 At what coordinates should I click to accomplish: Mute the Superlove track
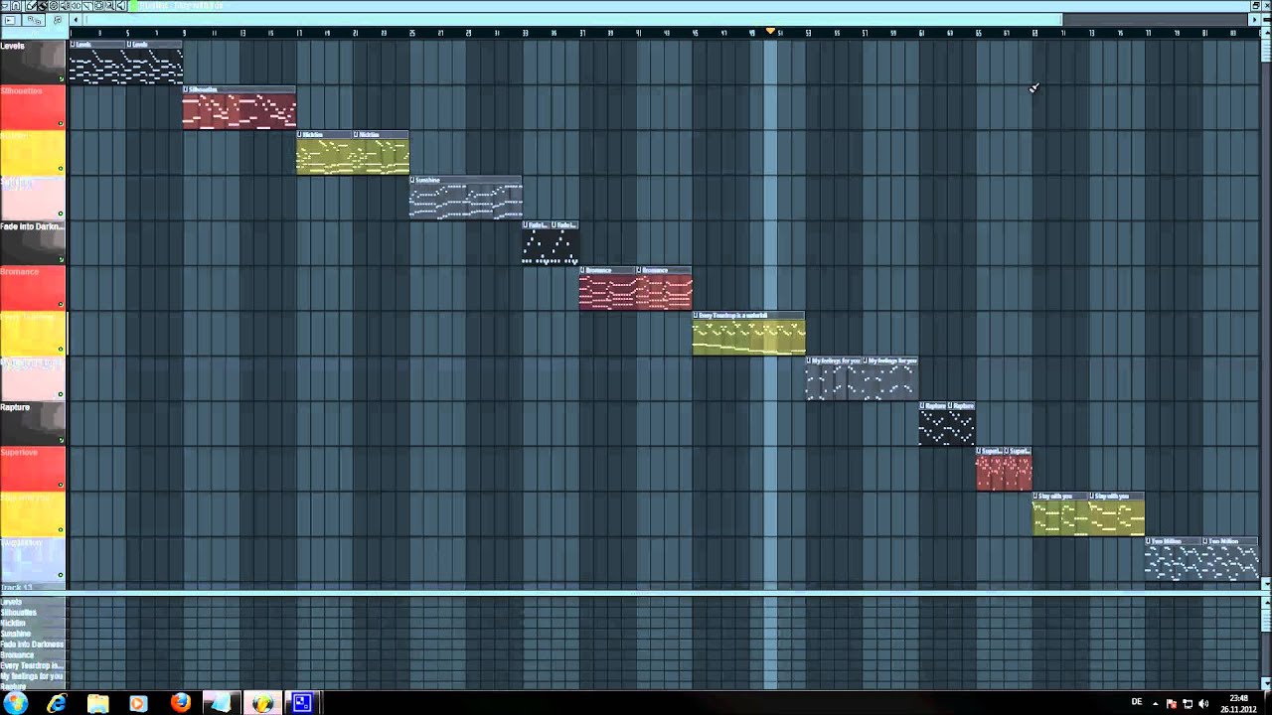61,485
